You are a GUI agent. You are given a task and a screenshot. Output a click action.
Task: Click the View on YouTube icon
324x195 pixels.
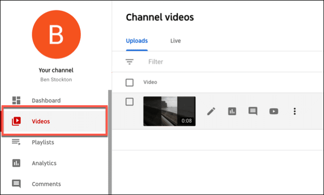274,111
